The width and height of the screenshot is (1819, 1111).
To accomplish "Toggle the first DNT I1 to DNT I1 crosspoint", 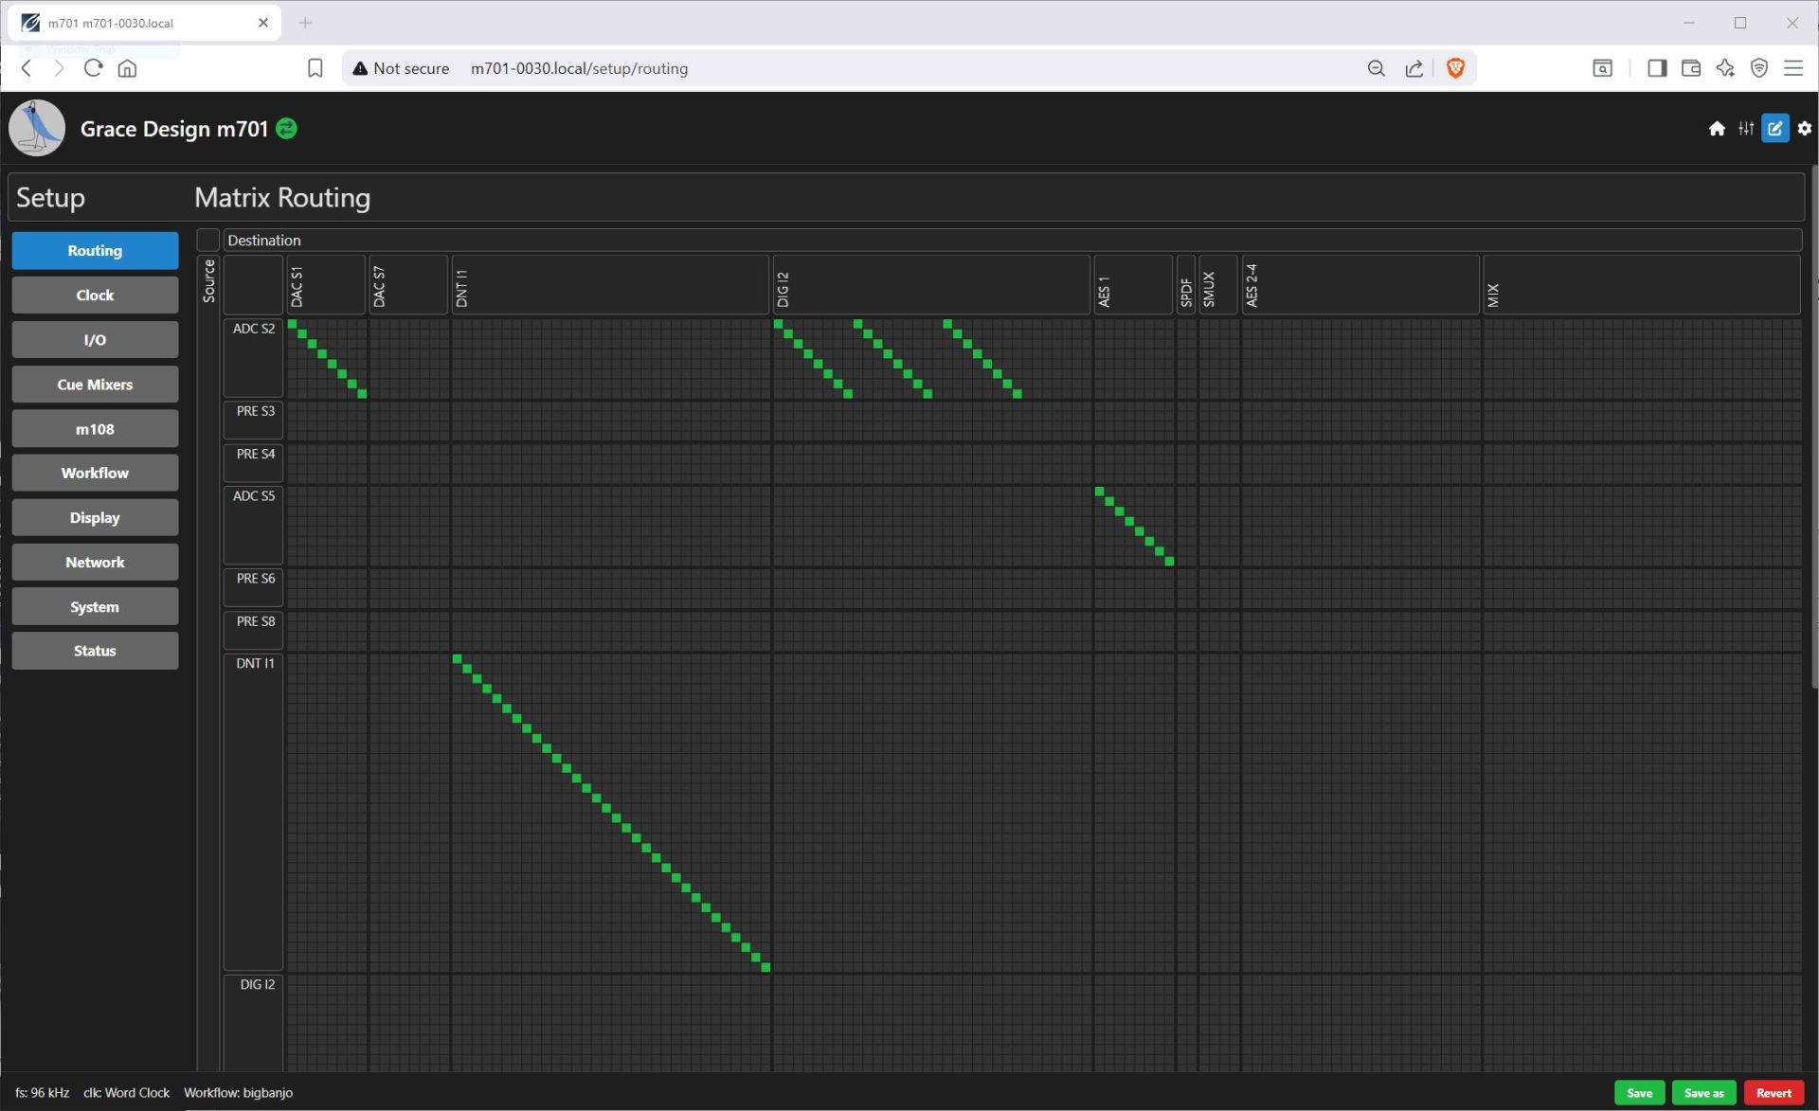I will (x=458, y=659).
